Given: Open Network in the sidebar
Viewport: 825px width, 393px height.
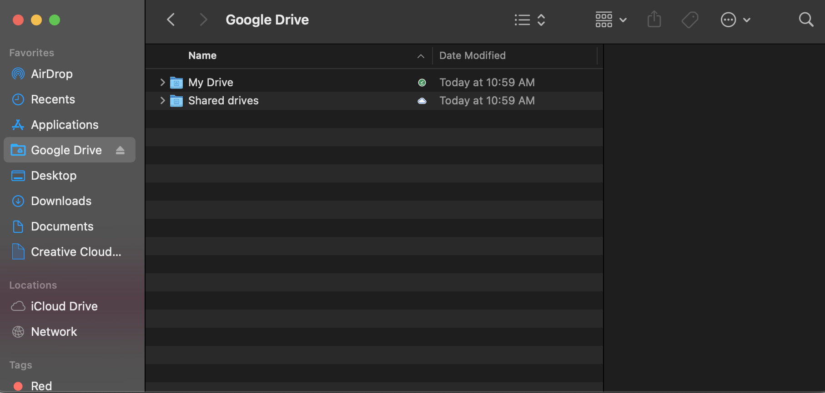Looking at the screenshot, I should 70,332.
